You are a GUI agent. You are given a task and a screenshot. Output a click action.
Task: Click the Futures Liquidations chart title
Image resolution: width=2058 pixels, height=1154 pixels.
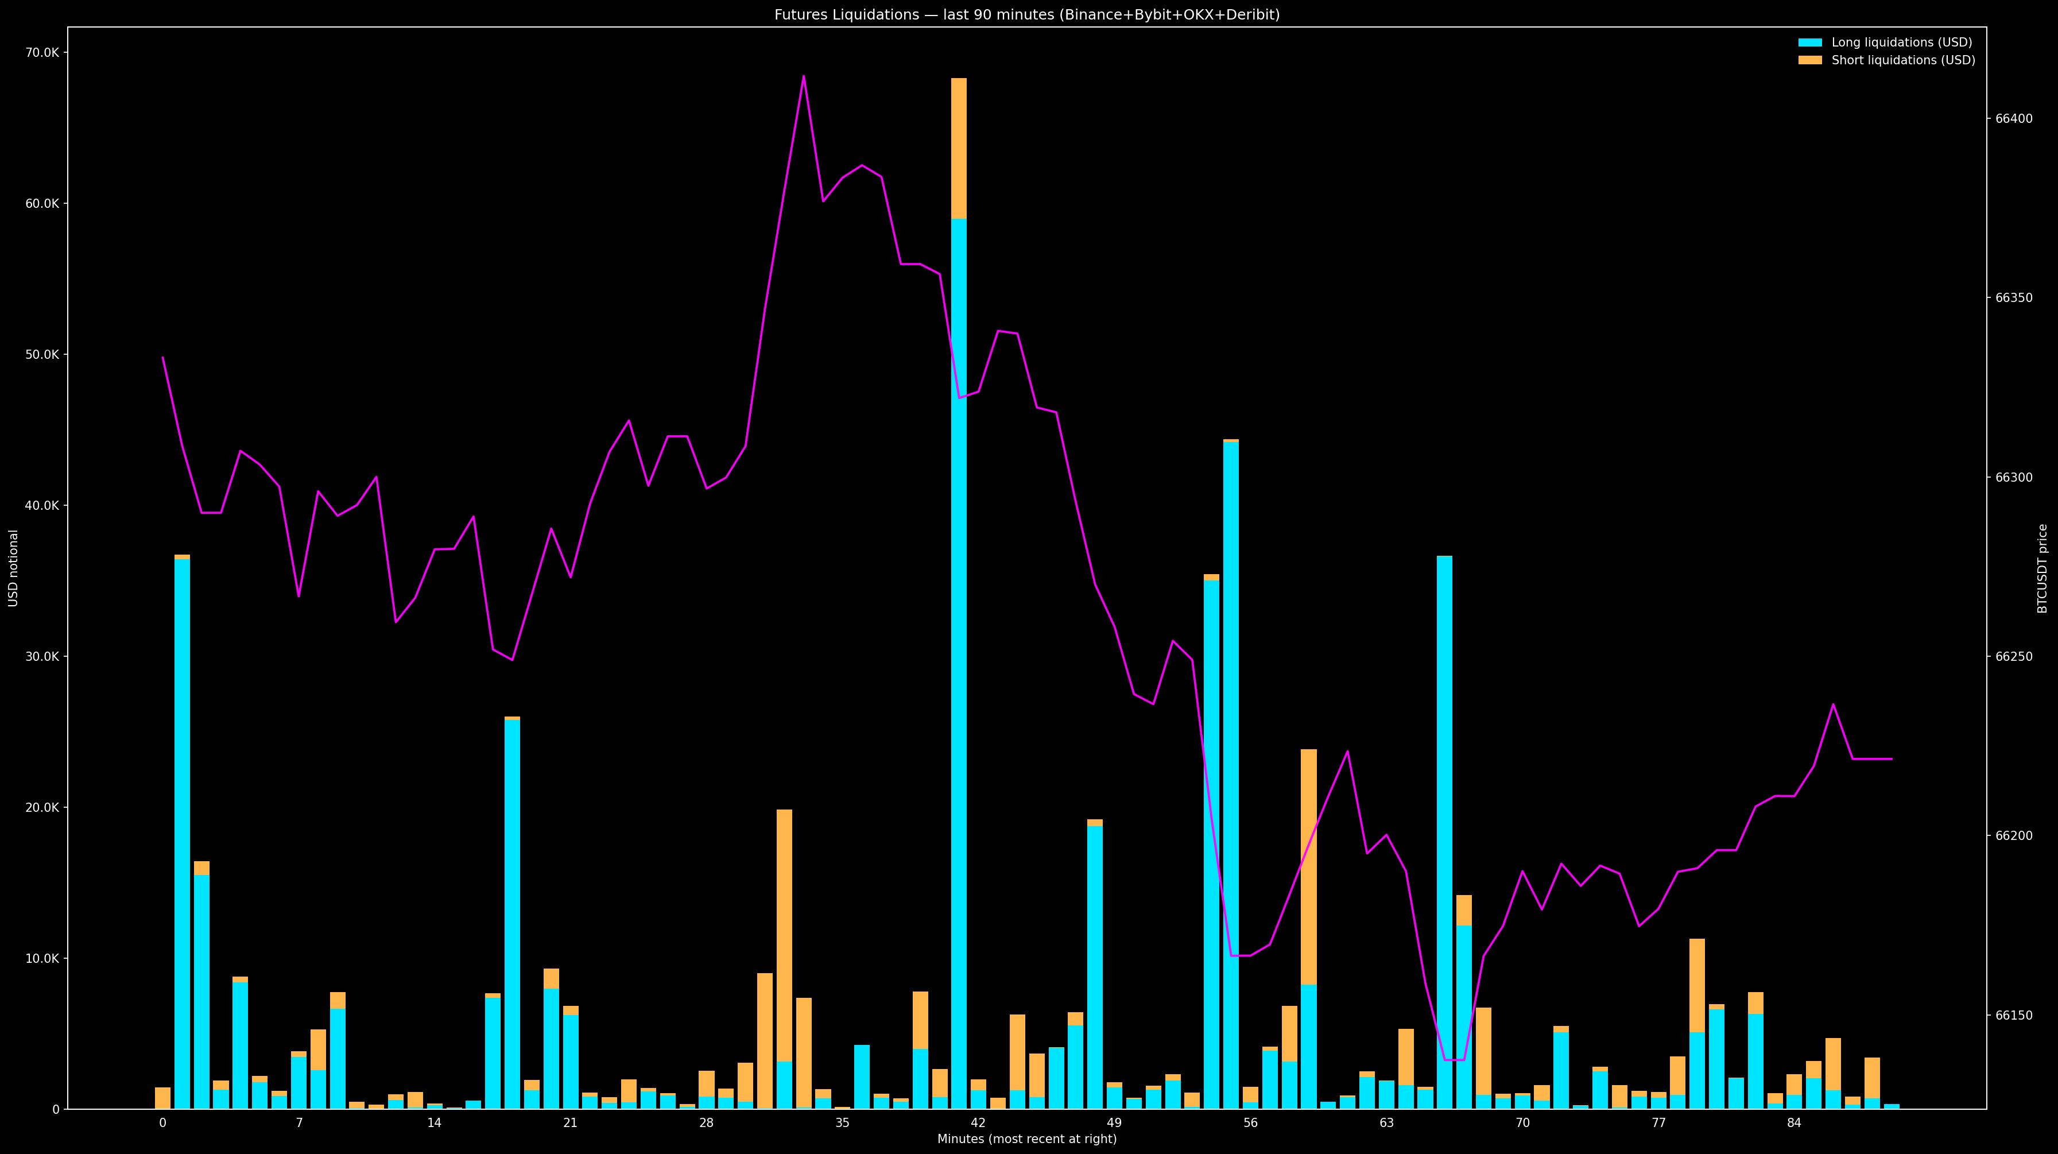coord(1026,14)
